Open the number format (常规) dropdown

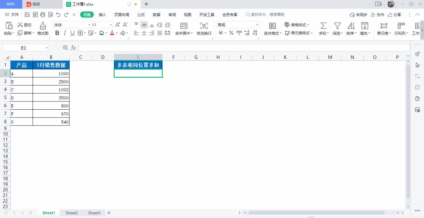pos(257,24)
